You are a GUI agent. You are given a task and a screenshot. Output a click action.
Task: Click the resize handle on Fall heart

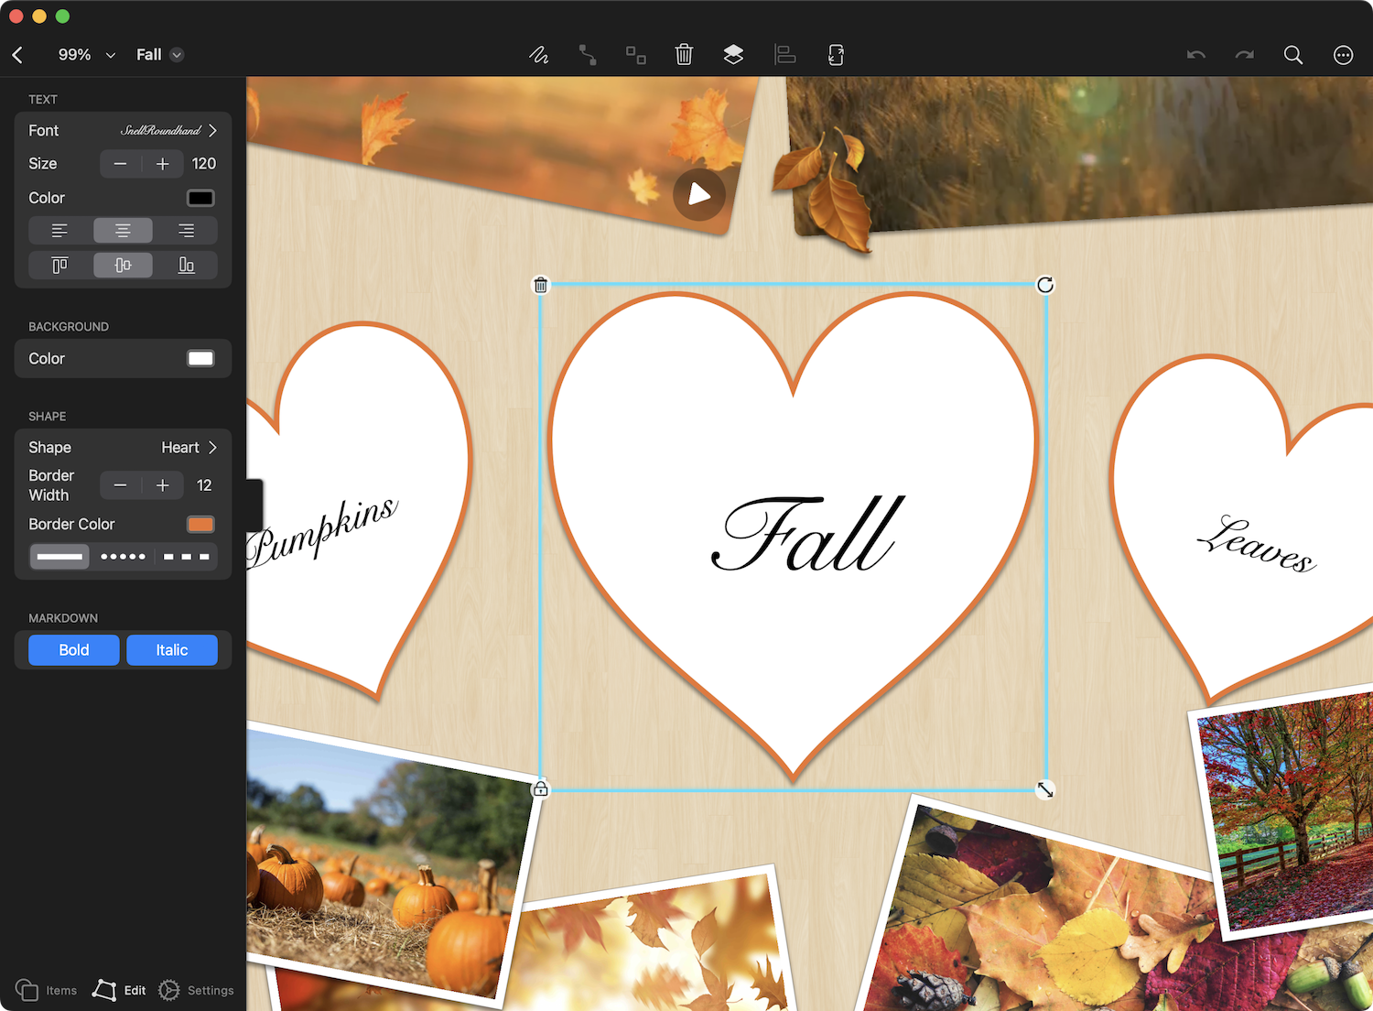(x=1045, y=789)
